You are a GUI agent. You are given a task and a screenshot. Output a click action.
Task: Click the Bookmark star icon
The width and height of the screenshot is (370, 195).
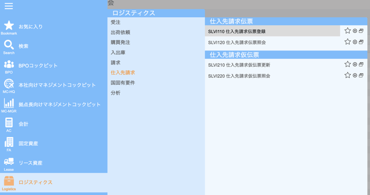9,25
